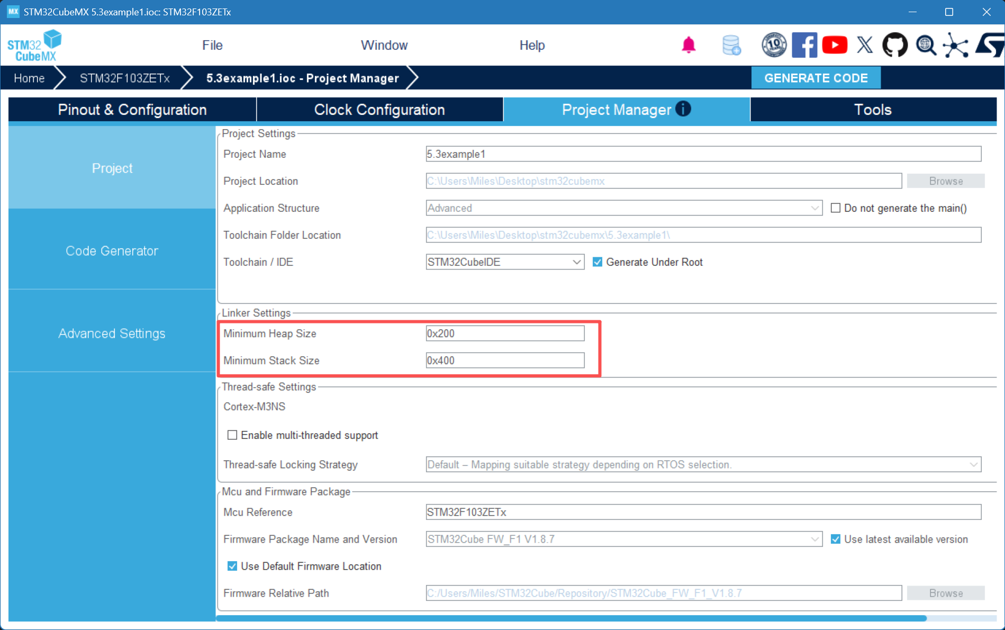1005x630 pixels.
Task: Click the ST community network icon
Action: point(956,45)
